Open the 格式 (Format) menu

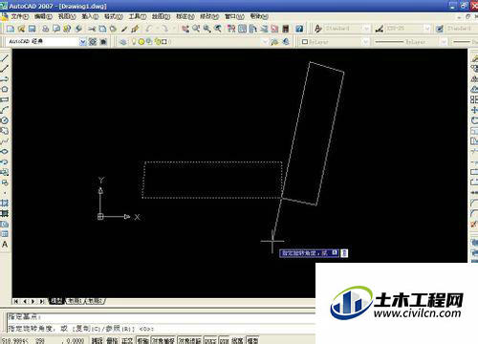pyautogui.click(x=114, y=16)
